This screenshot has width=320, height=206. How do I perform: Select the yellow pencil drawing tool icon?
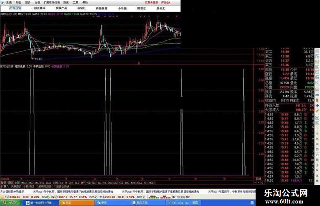[317, 111]
